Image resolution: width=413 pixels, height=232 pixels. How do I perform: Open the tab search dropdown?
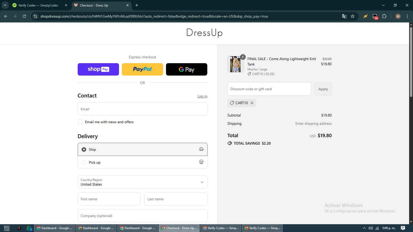point(5,5)
